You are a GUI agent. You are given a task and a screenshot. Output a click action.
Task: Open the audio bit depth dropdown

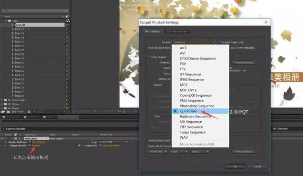click(179, 152)
